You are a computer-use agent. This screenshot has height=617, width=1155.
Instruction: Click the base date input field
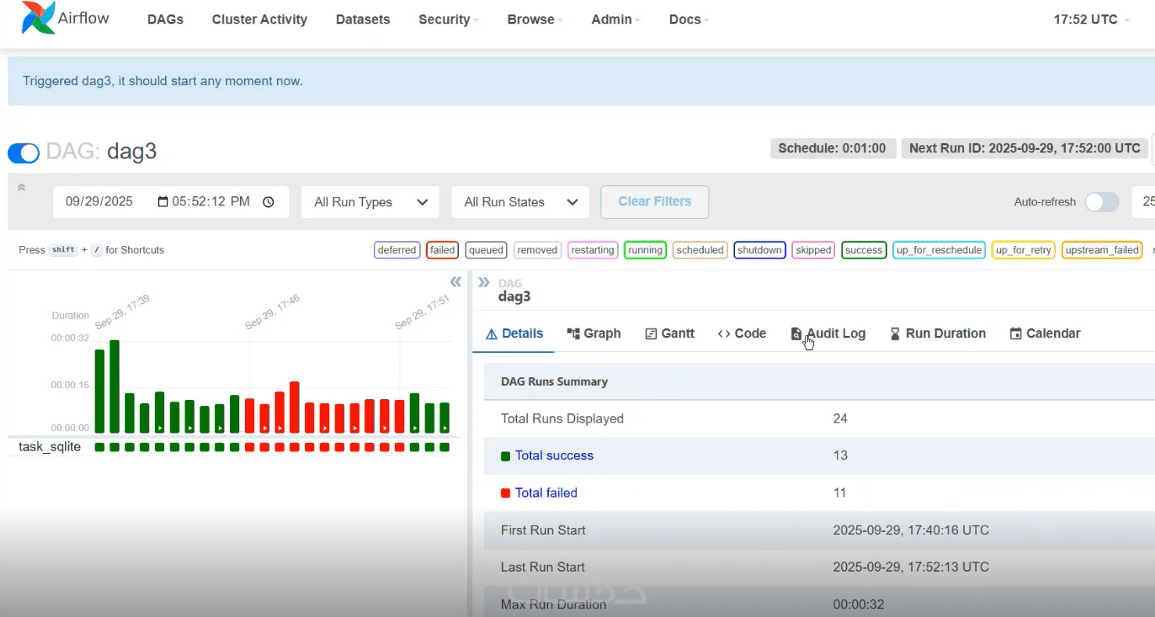point(170,202)
